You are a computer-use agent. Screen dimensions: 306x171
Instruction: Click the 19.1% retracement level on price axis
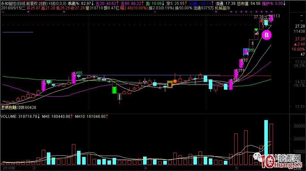(x=299, y=85)
